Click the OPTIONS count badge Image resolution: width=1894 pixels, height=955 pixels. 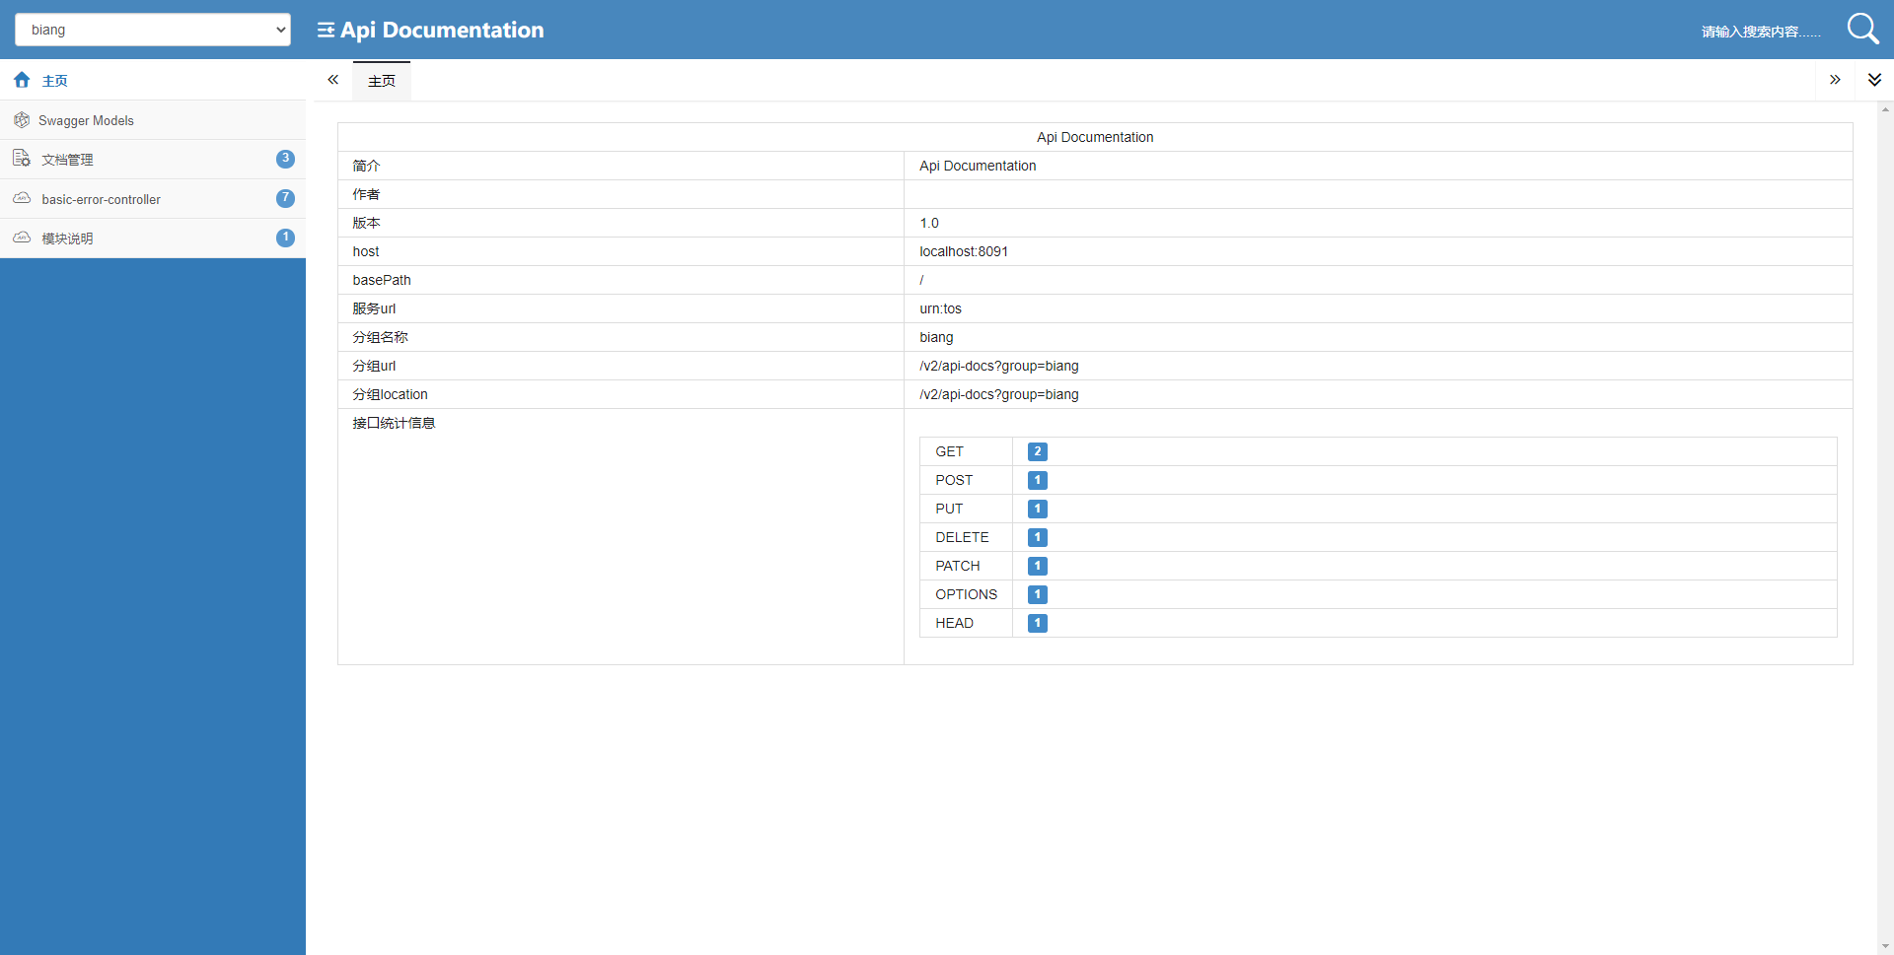tap(1037, 594)
